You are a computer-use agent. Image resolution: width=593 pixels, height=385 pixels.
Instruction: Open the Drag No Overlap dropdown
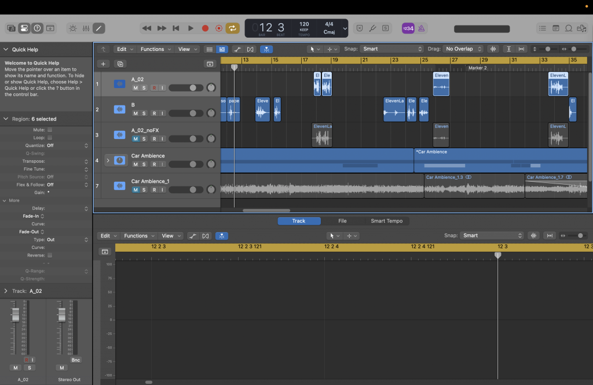(x=462, y=49)
